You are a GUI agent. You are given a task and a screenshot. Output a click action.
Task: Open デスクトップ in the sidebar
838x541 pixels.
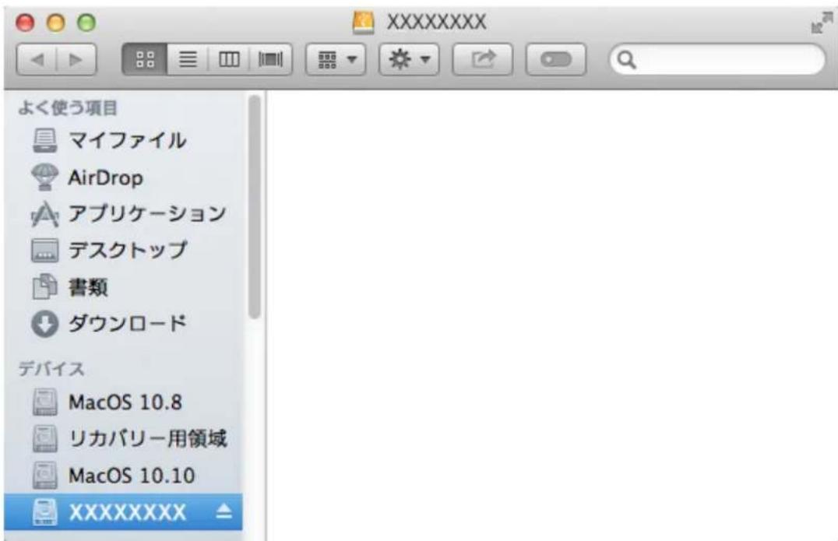point(123,250)
